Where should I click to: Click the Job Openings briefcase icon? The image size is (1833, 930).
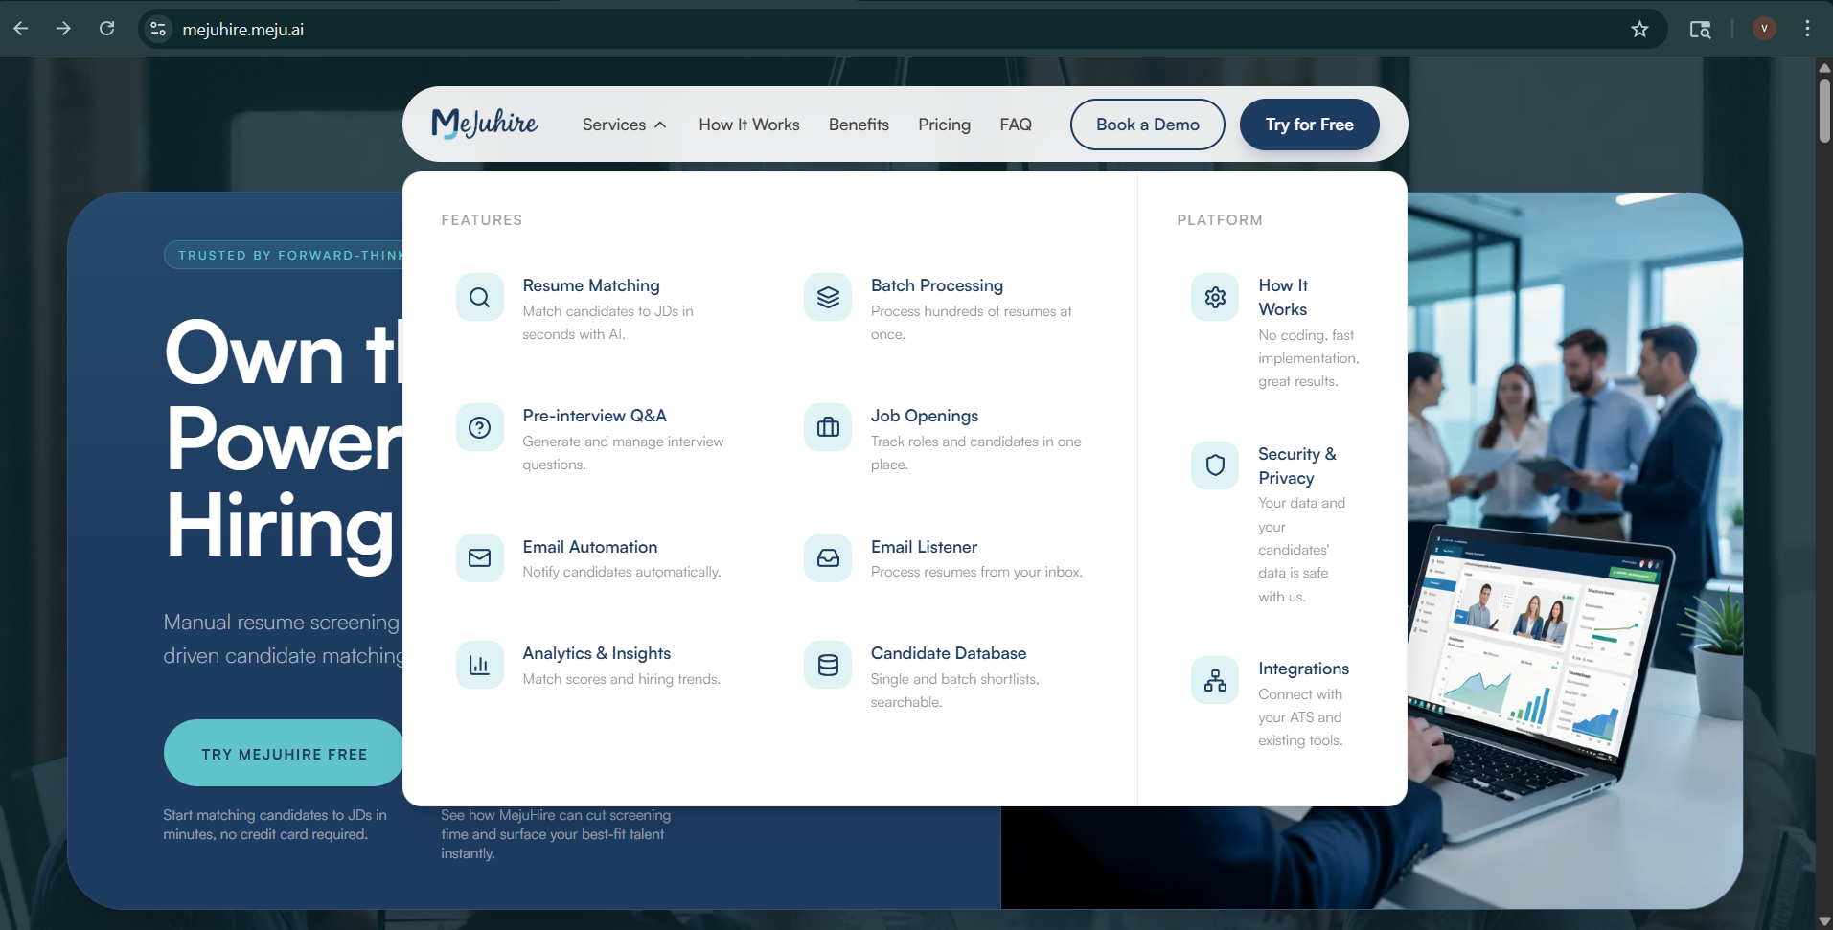[x=828, y=427]
